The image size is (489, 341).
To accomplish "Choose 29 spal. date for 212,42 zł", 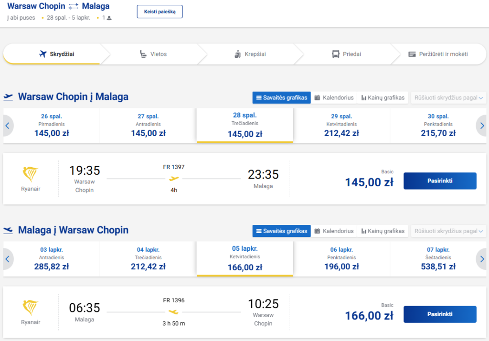I will (x=341, y=126).
